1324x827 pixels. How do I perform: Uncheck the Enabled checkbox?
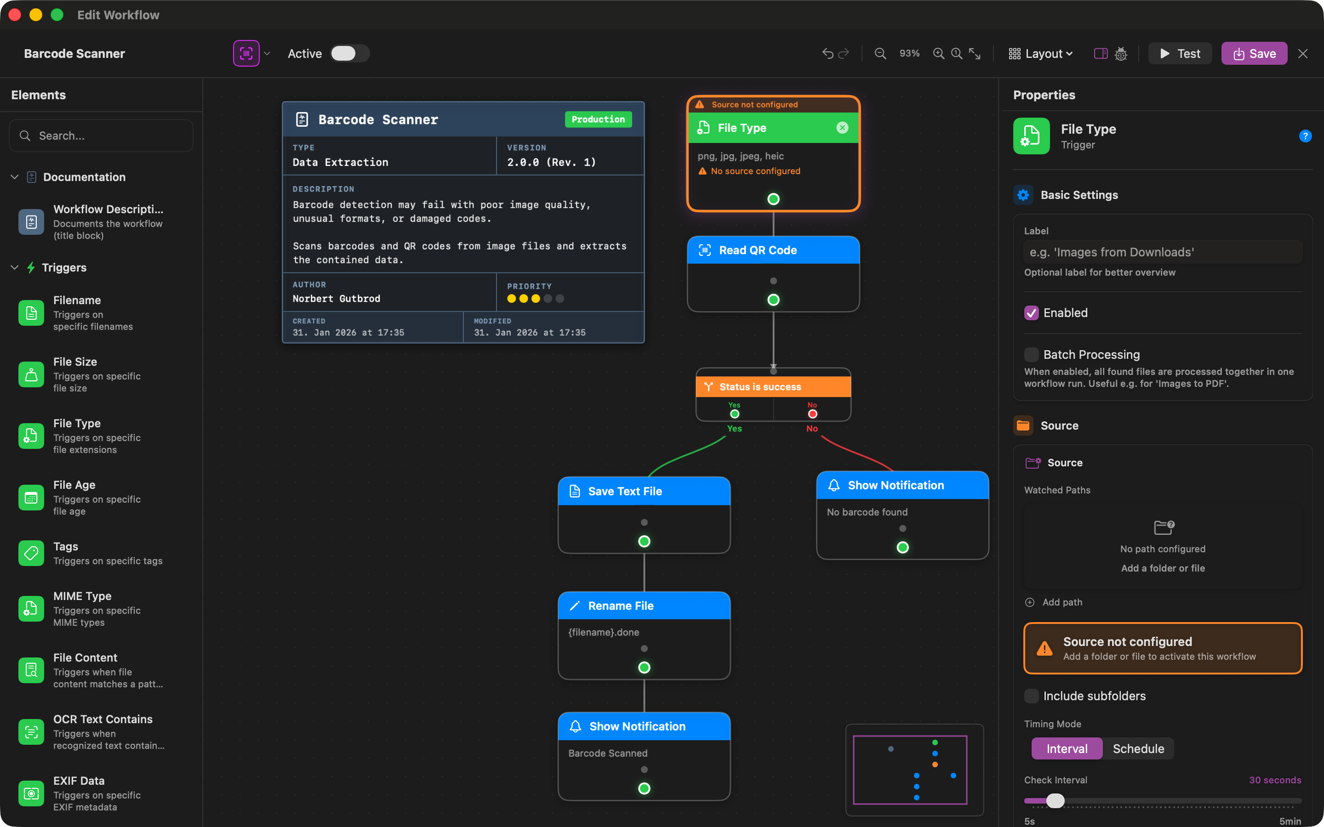[x=1031, y=313]
